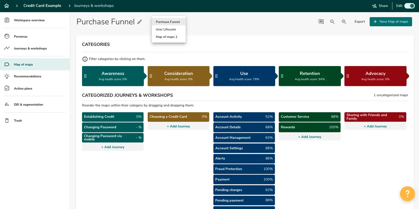419x209 pixels.
Task: Open the comments panel icon
Action: coord(321,21)
